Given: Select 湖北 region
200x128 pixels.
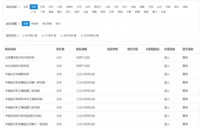Looking at the screenshot, I should (176, 7).
